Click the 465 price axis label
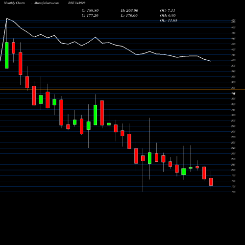Screen dimensions: 245x245 point(233,27)
